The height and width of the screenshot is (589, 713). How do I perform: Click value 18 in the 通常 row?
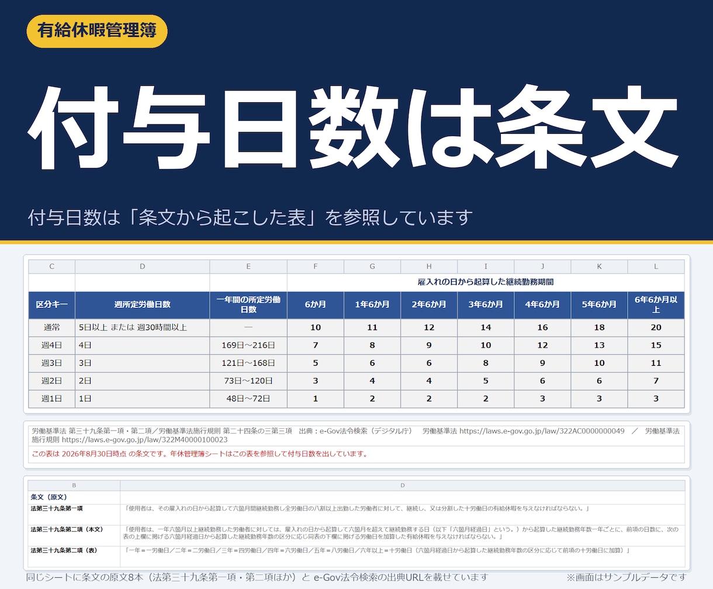tap(599, 328)
